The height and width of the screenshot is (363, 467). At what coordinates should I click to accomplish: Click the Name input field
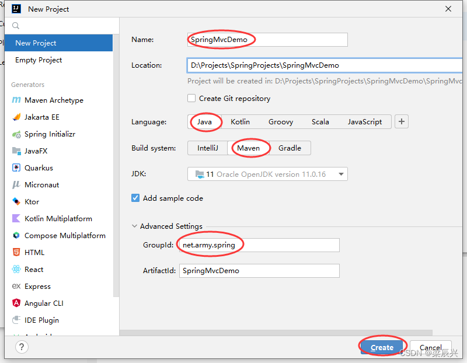(x=267, y=40)
